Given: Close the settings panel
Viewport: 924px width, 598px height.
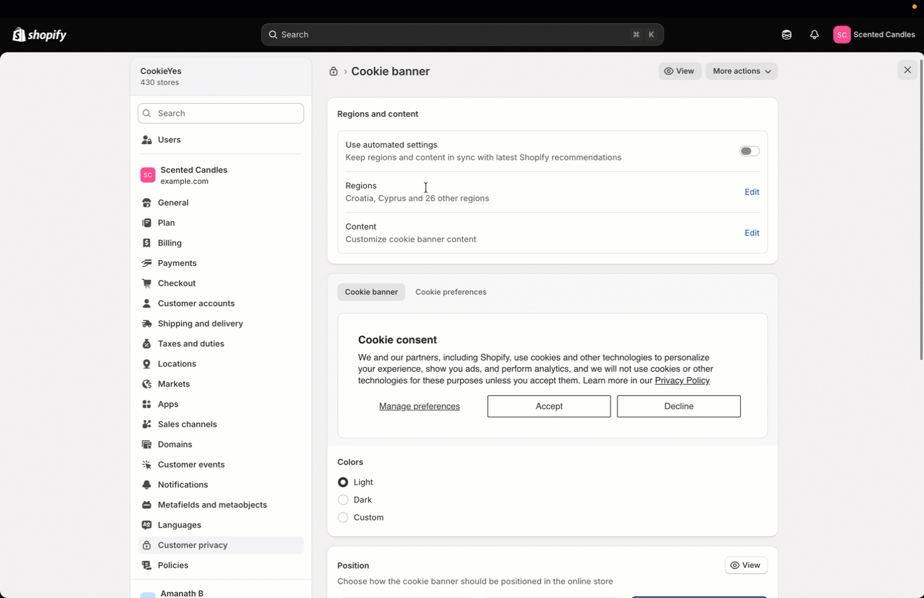Looking at the screenshot, I should pyautogui.click(x=908, y=70).
